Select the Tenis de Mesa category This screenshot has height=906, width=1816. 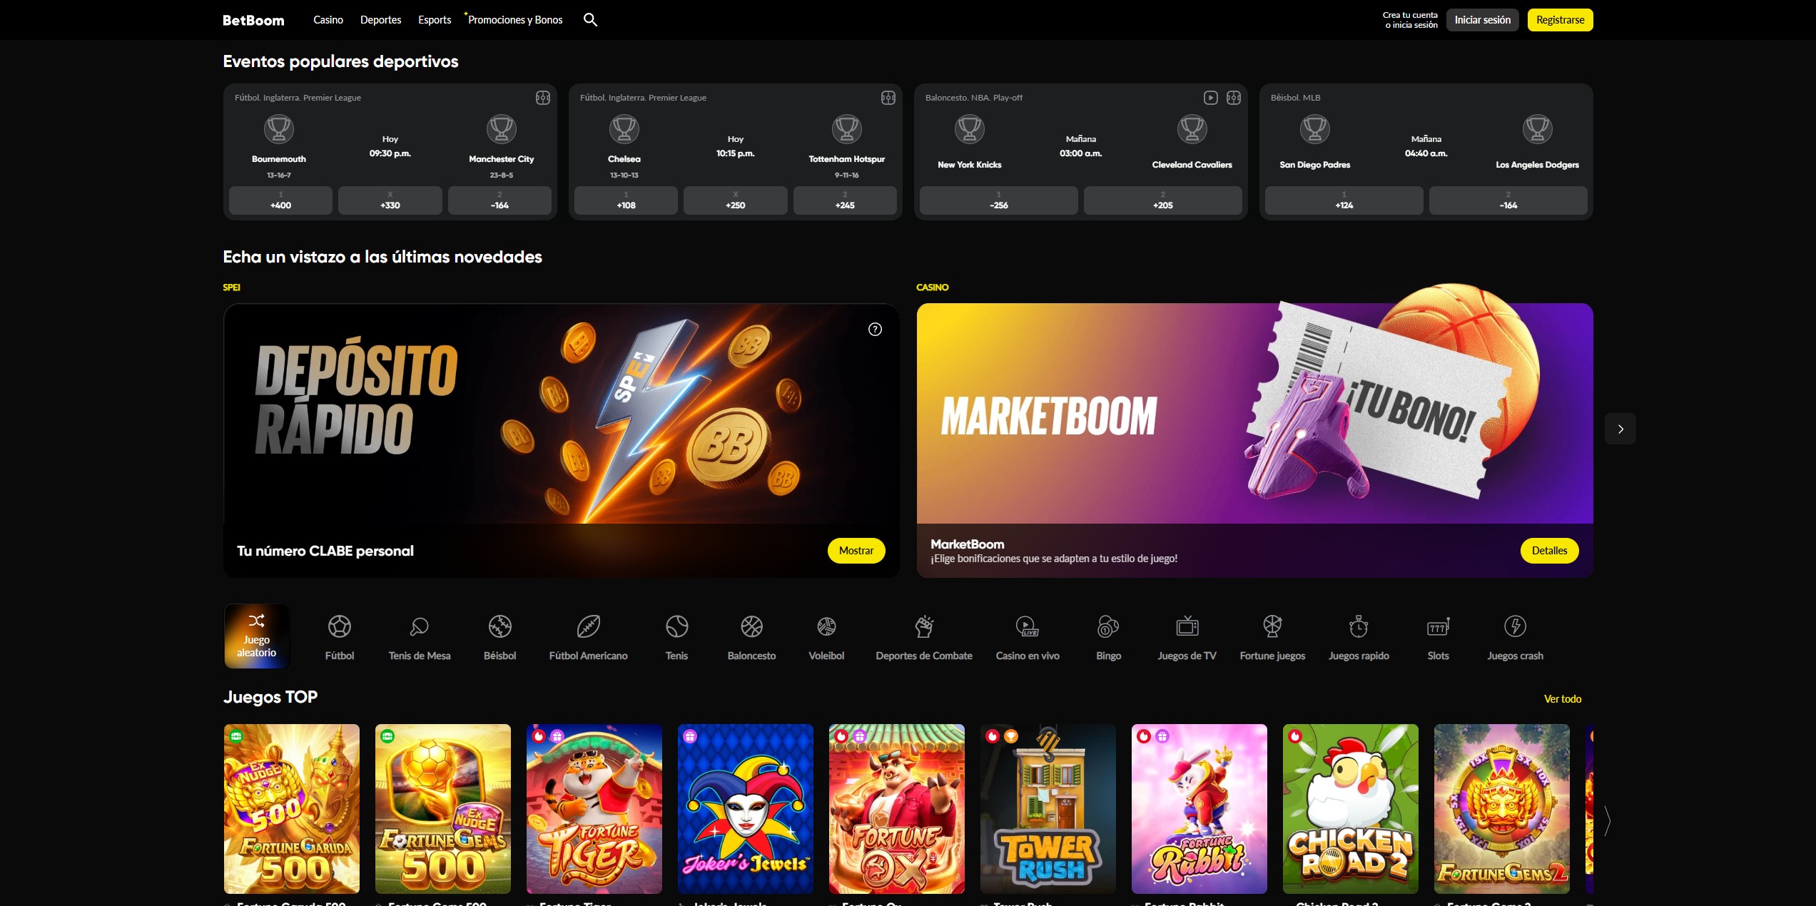420,637
